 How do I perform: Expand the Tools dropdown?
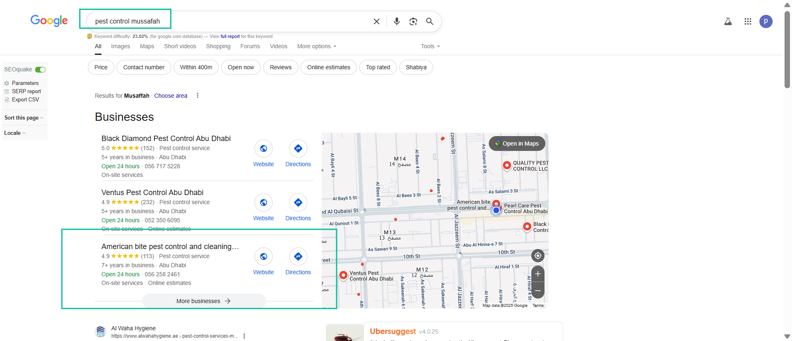pyautogui.click(x=430, y=46)
